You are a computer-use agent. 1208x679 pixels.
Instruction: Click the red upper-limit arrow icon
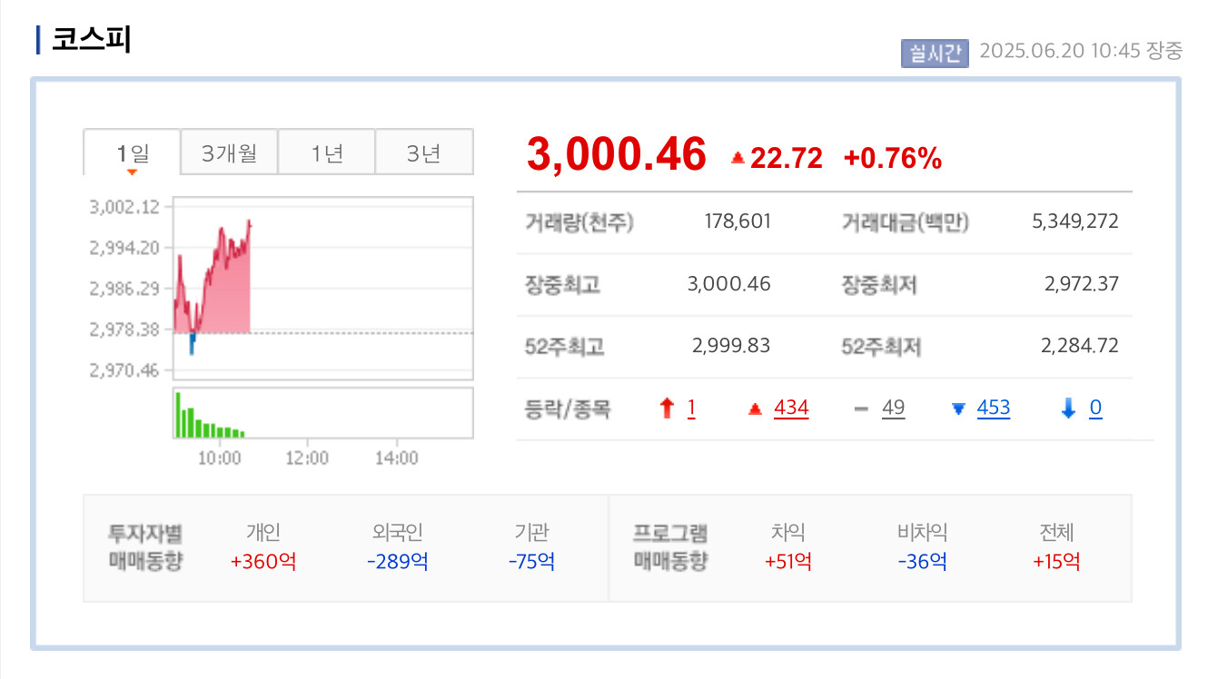pyautogui.click(x=667, y=409)
